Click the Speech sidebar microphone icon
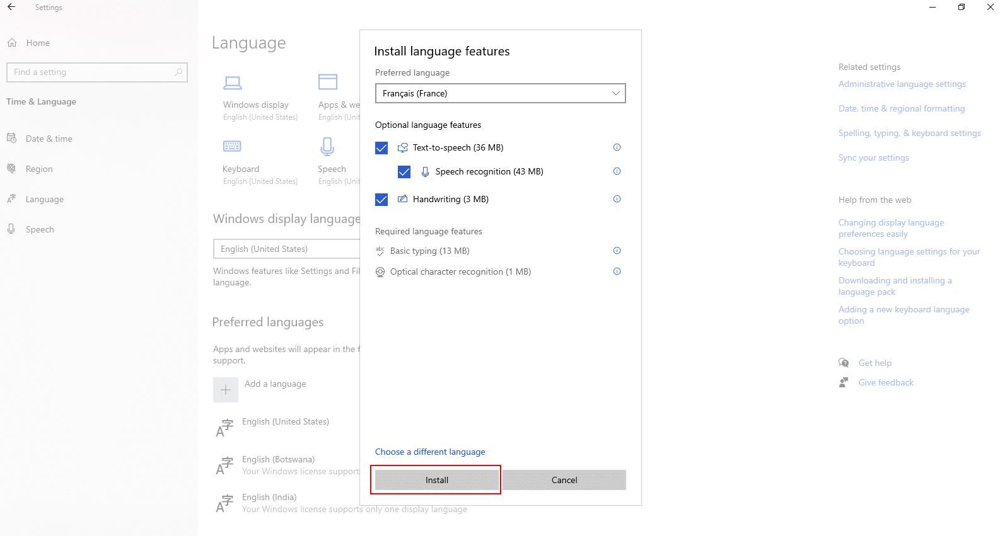1000x536 pixels. coord(11,229)
